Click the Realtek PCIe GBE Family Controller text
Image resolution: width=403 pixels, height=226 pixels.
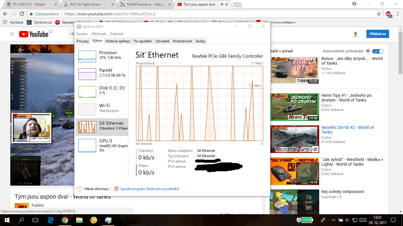coord(227,56)
